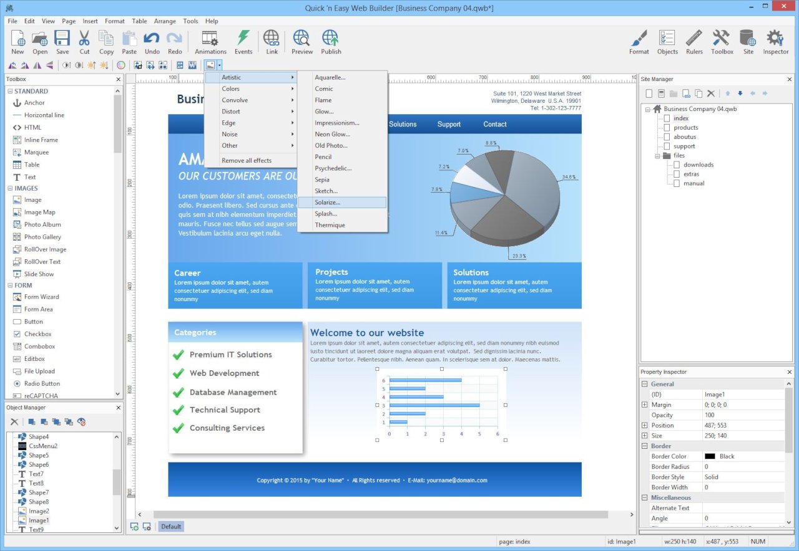Close the Property Inspector panel
Image resolution: width=799 pixels, height=551 pixels.
(790, 372)
